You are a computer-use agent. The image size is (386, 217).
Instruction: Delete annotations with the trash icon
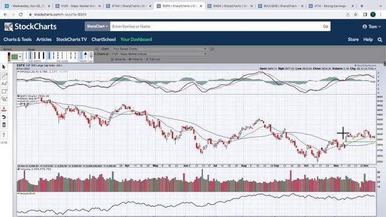pyautogui.click(x=4, y=125)
